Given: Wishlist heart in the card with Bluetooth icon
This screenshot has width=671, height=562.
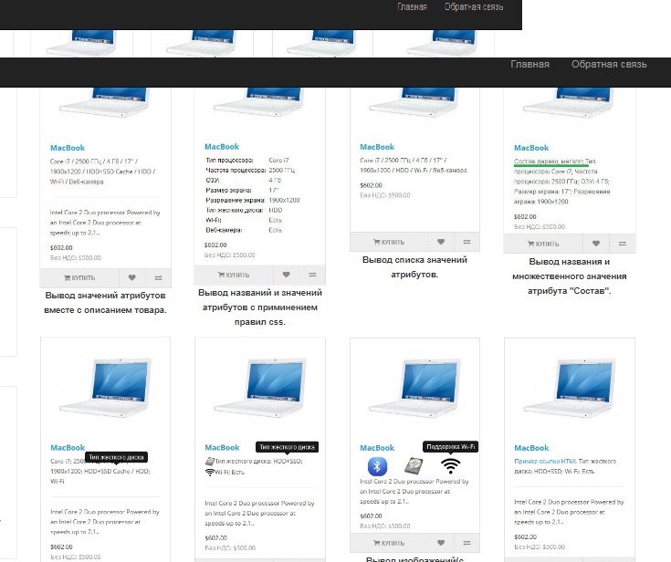Looking at the screenshot, I should pos(441,543).
